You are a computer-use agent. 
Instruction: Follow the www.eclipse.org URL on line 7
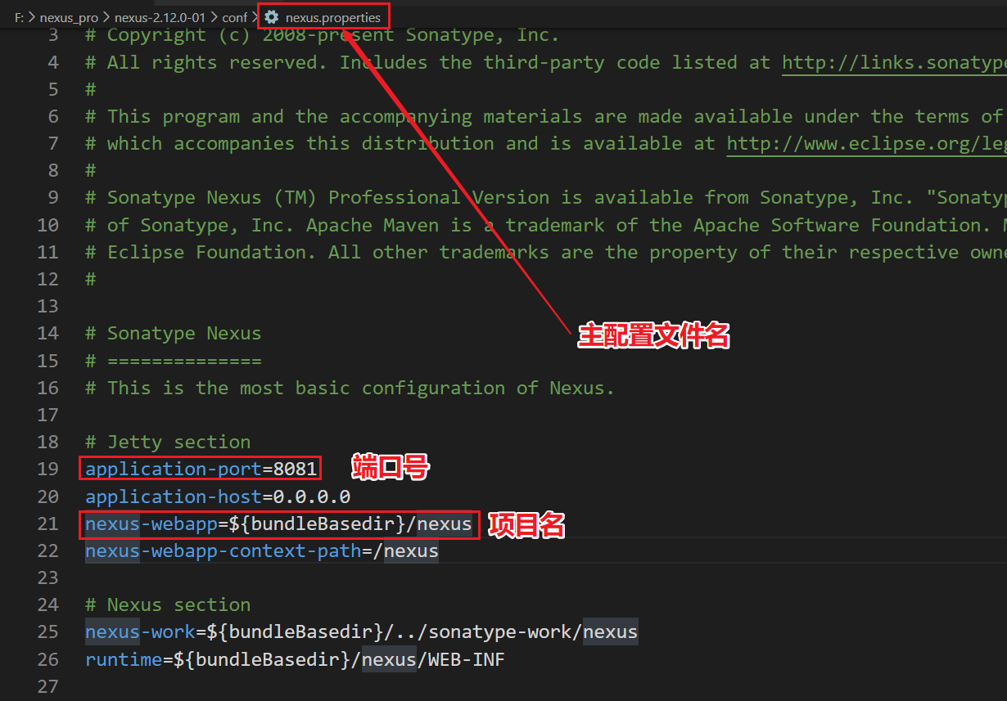[866, 143]
